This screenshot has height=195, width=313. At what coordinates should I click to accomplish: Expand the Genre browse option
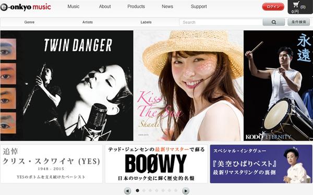(29, 22)
